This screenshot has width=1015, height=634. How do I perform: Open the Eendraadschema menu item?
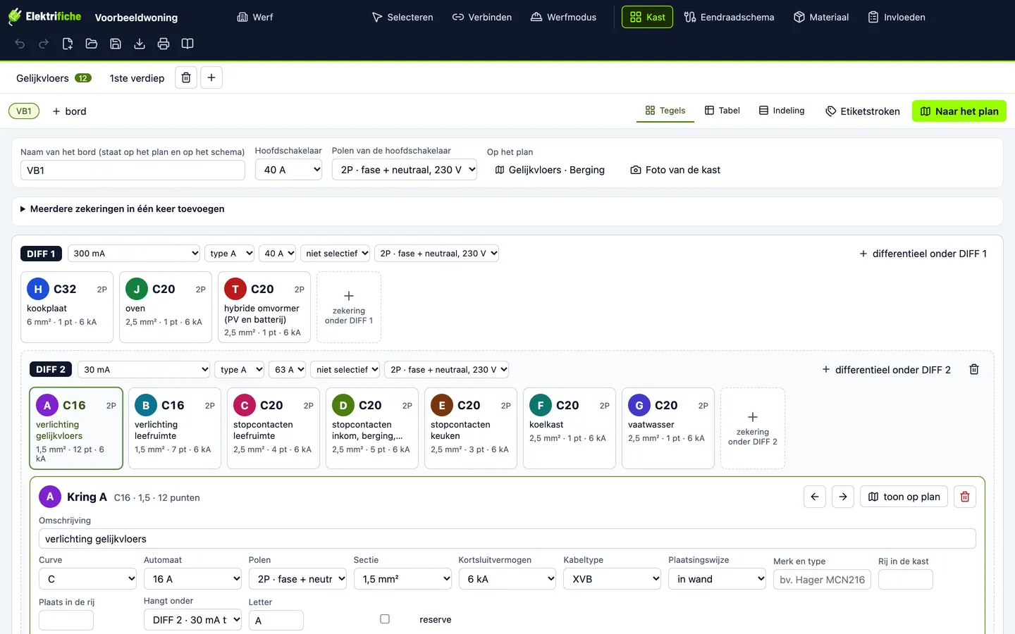(729, 17)
